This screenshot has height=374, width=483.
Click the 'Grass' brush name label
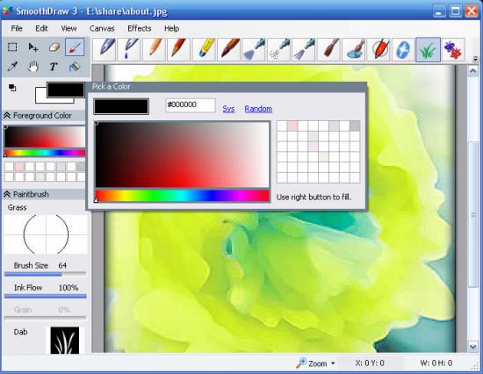pos(18,208)
